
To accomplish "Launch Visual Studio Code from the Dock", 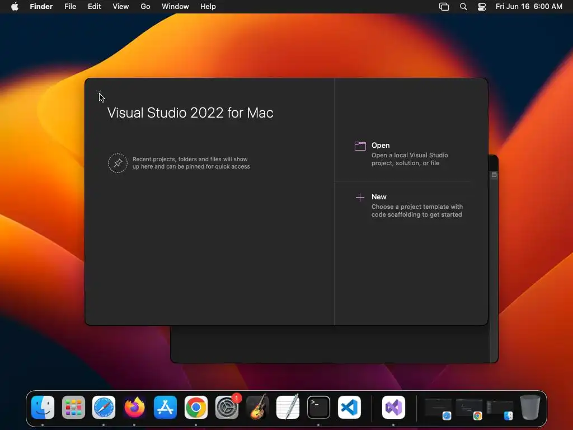I will click(x=349, y=408).
